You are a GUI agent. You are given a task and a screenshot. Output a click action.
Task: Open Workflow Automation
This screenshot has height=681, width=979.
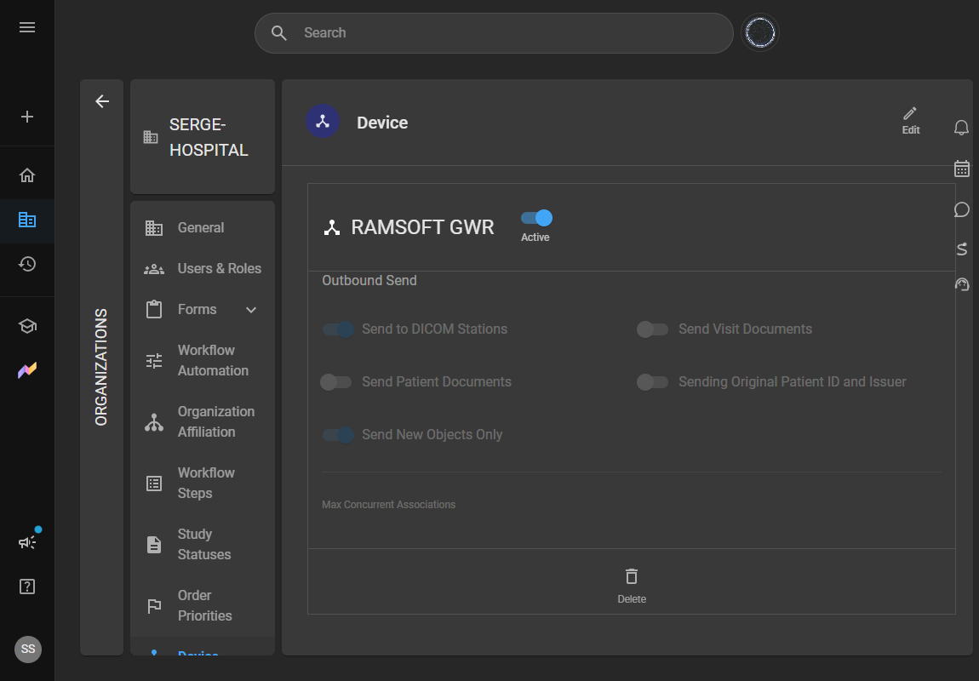(203, 360)
